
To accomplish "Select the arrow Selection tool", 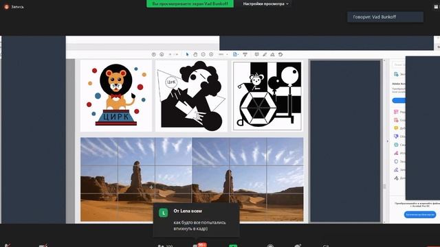I will click(x=188, y=54).
